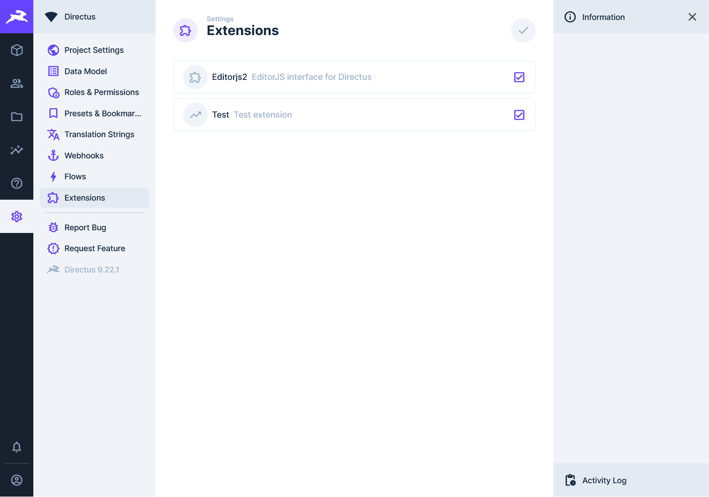Open Project Settings

(94, 50)
